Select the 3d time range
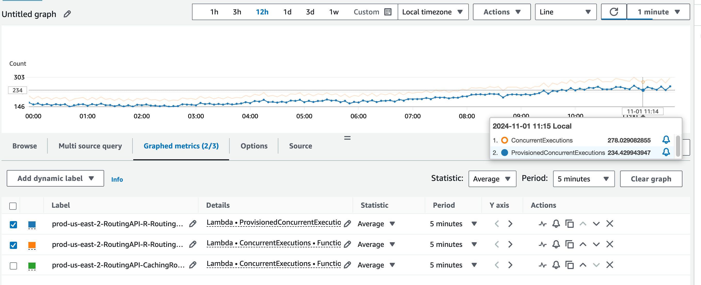 click(x=310, y=12)
